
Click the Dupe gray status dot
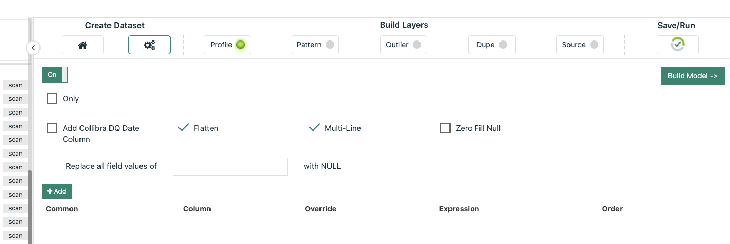[503, 45]
